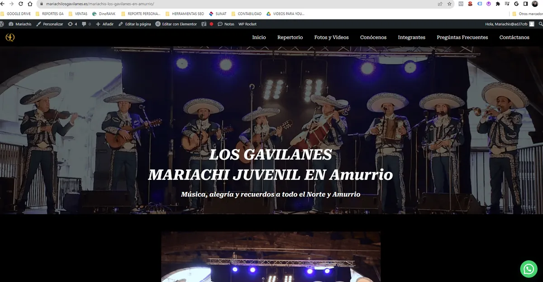The width and height of the screenshot is (543, 282).
Task: Open the Extensions puzzle-piece menu
Action: tap(498, 4)
